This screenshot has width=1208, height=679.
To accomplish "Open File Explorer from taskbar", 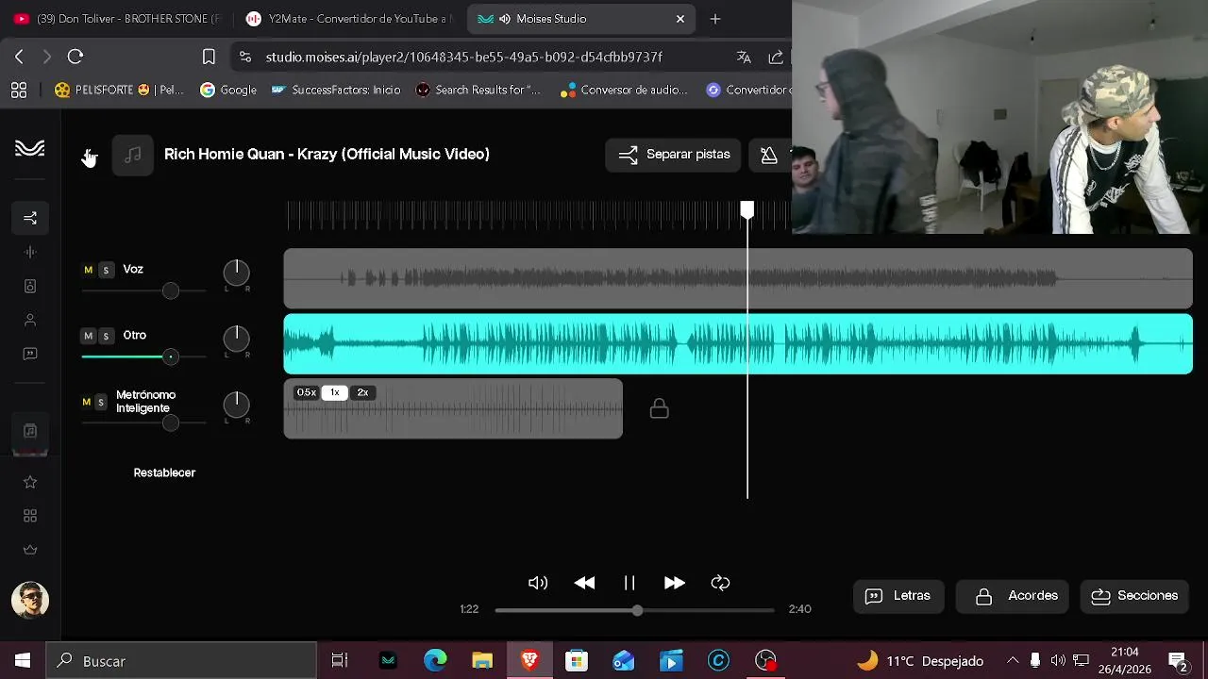I will (482, 661).
